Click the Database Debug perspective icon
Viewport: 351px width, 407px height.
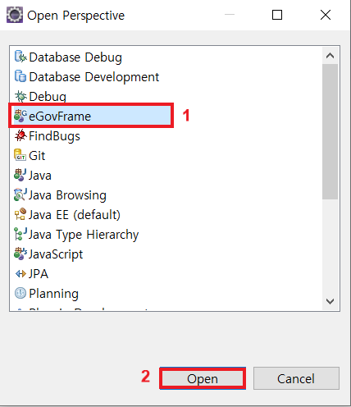21,57
